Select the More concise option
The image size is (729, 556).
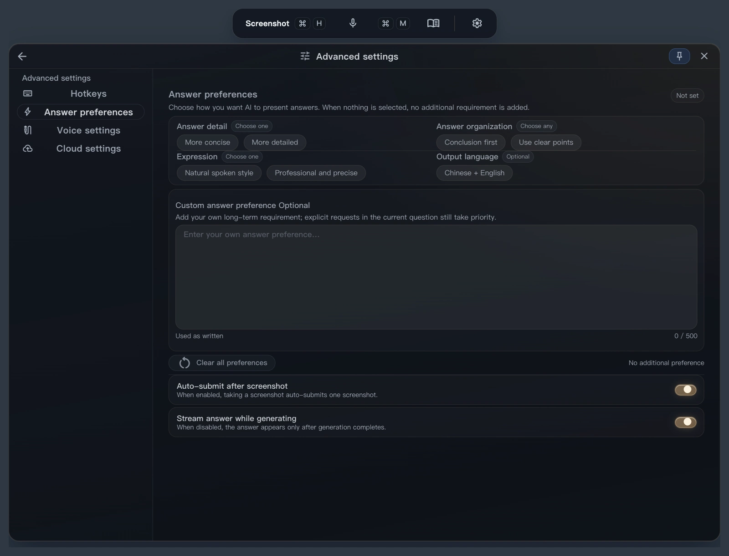coord(207,142)
